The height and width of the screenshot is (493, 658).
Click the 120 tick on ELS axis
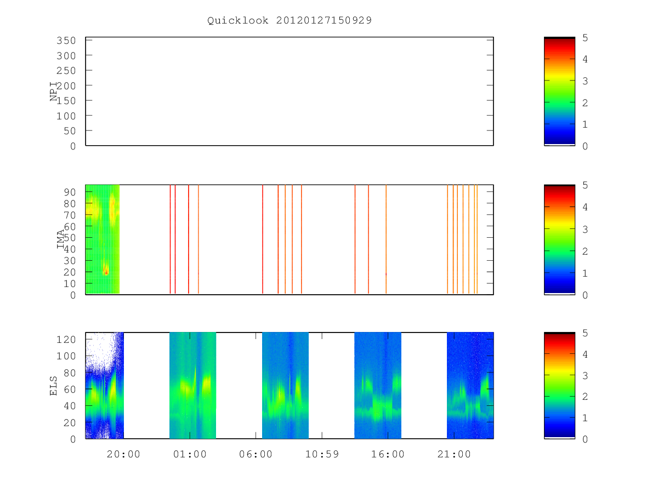point(66,339)
